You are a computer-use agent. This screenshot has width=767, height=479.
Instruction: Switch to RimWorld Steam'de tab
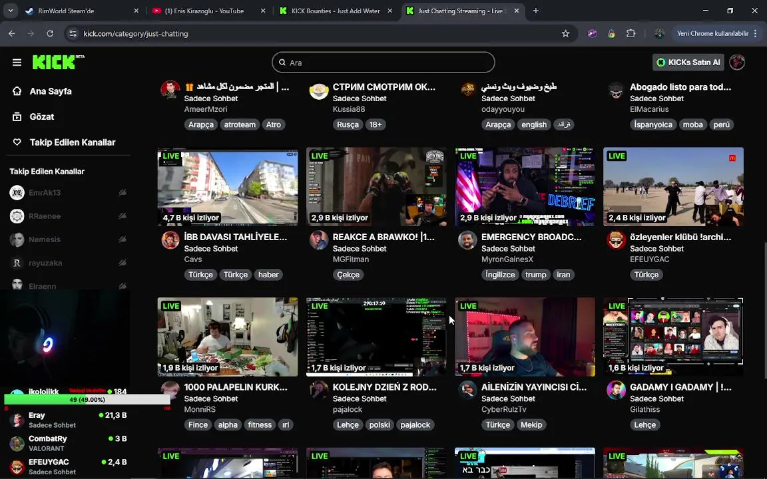pos(82,11)
